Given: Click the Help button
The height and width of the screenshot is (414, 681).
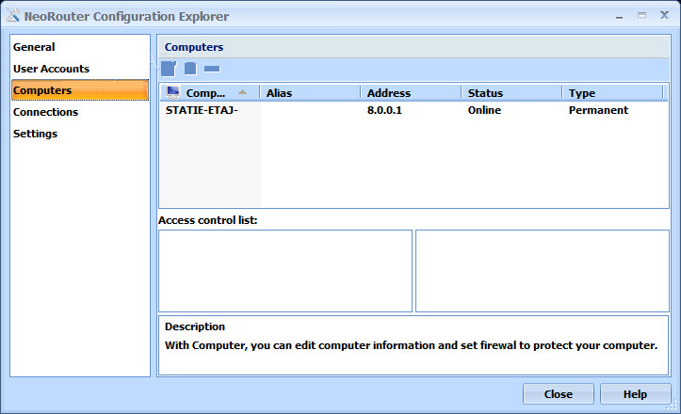Looking at the screenshot, I should pyautogui.click(x=635, y=394).
